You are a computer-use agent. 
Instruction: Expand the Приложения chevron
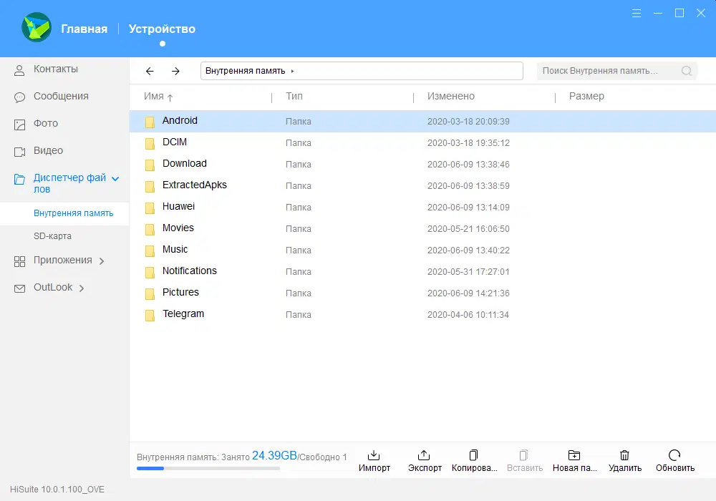click(102, 261)
